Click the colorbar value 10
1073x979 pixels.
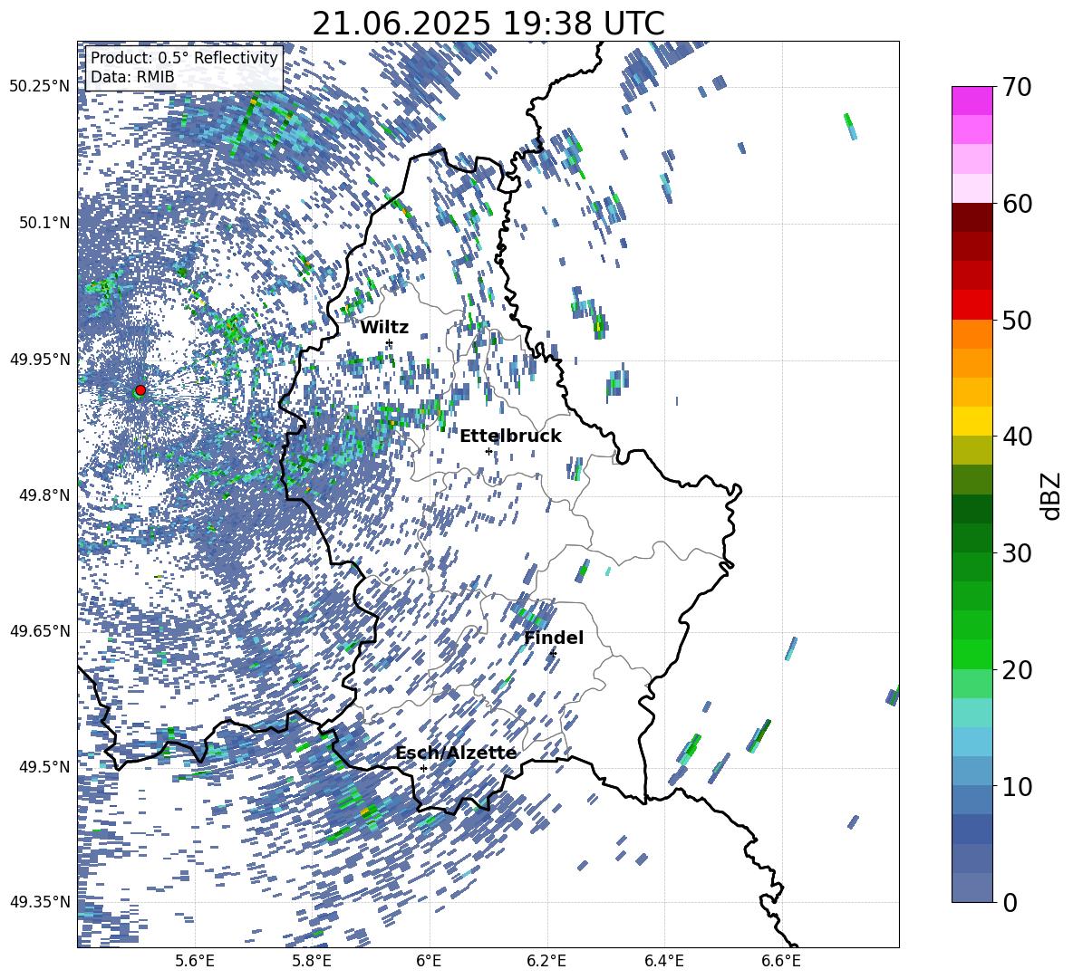[1017, 786]
